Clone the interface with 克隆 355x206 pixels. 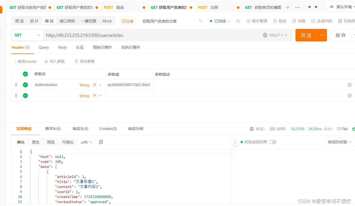pos(299,21)
